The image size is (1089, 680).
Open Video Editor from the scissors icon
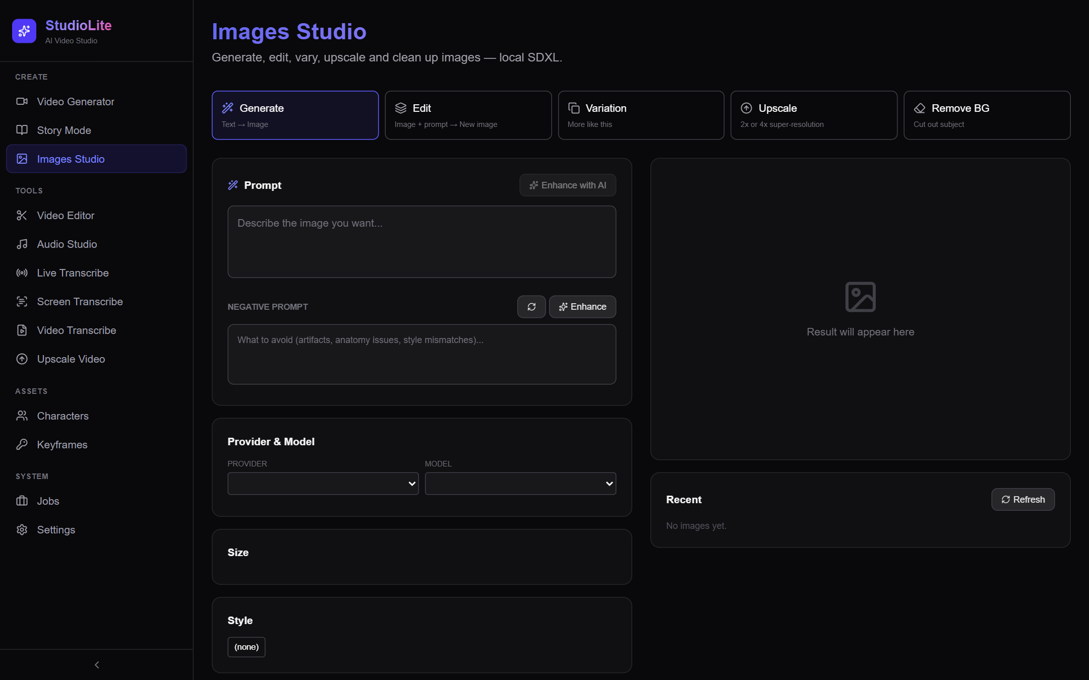click(22, 215)
